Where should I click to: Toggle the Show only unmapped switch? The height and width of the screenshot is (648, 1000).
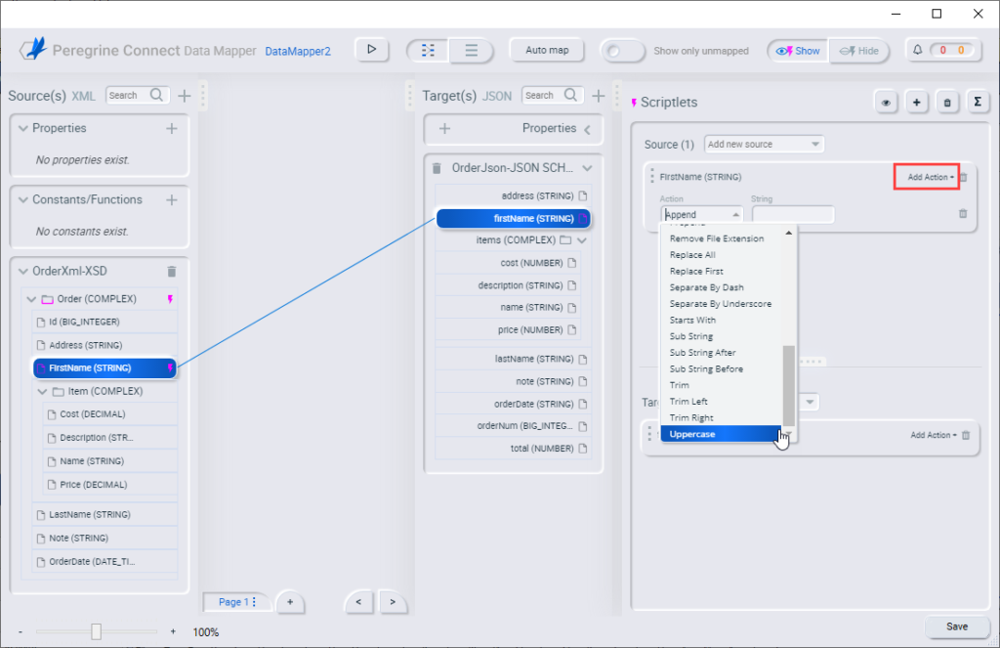(x=622, y=51)
